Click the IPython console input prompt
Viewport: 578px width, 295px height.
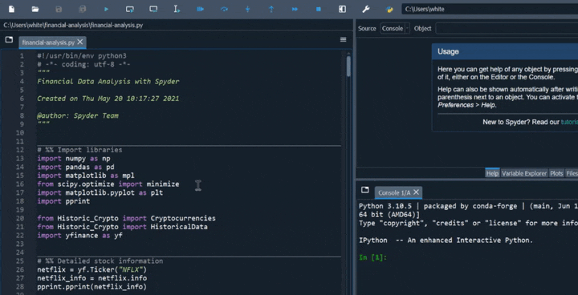372,257
